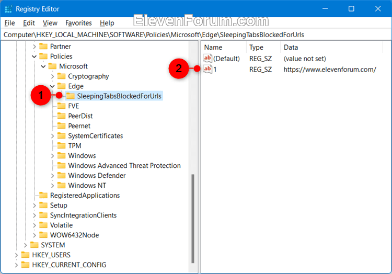Open the Favorites menu
Screen dimensions: 392x274
pos(78,23)
